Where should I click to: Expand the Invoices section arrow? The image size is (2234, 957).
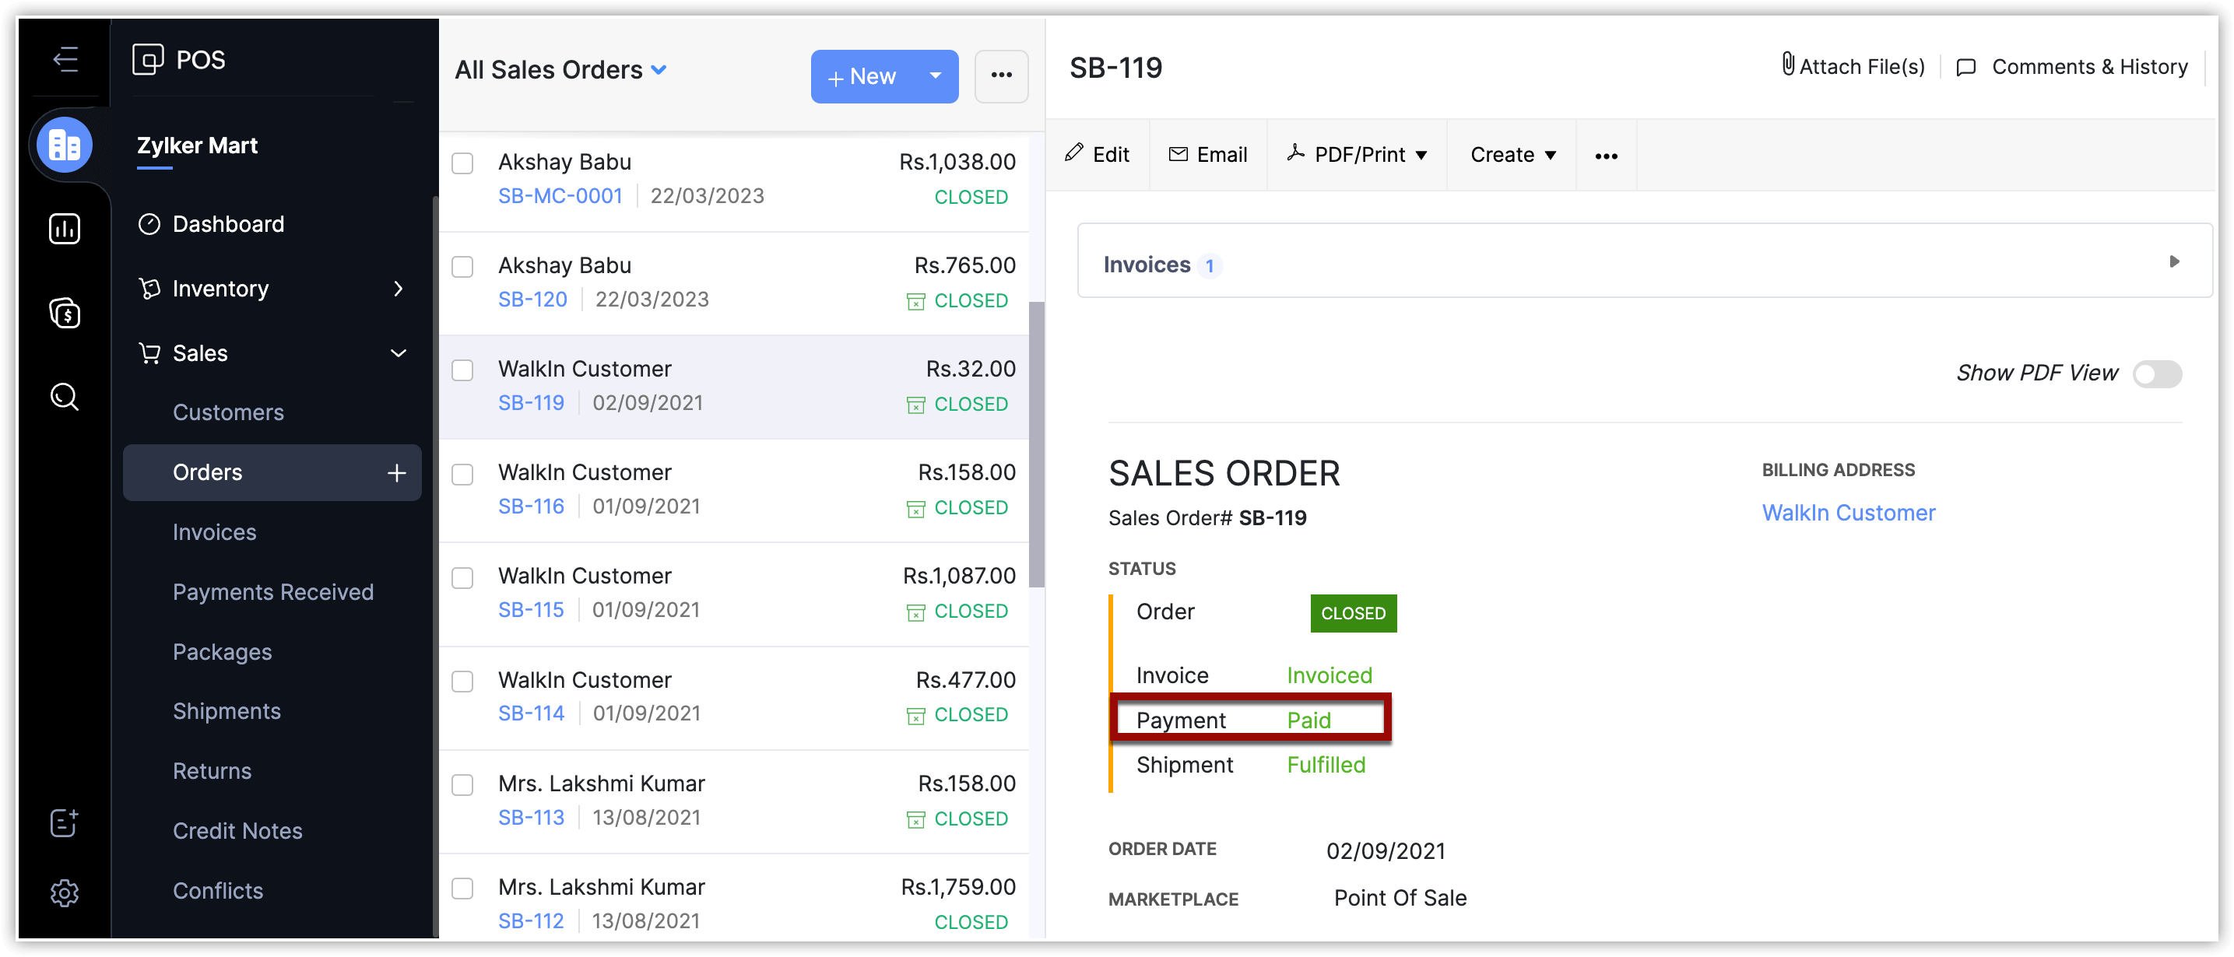click(x=2173, y=261)
